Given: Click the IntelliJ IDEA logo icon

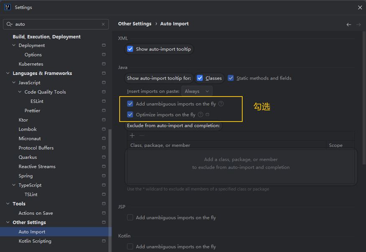Looking at the screenshot, I should tap(8, 7).
